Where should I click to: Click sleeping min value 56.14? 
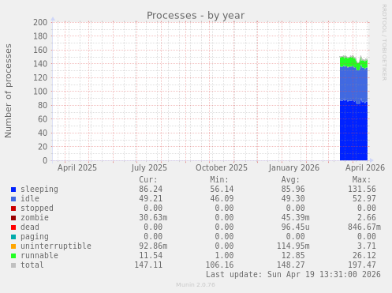point(222,190)
